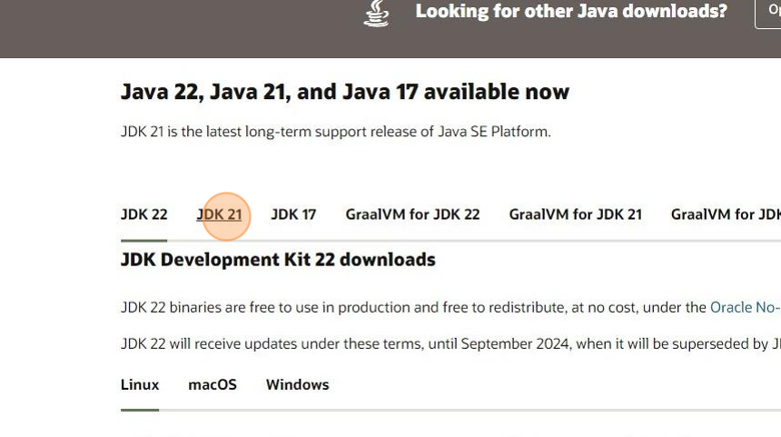
Task: Select the cut-off GraalVM tab at far right
Action: [725, 214]
